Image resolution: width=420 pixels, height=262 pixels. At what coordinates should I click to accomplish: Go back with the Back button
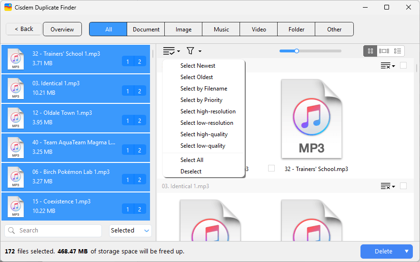click(x=24, y=29)
